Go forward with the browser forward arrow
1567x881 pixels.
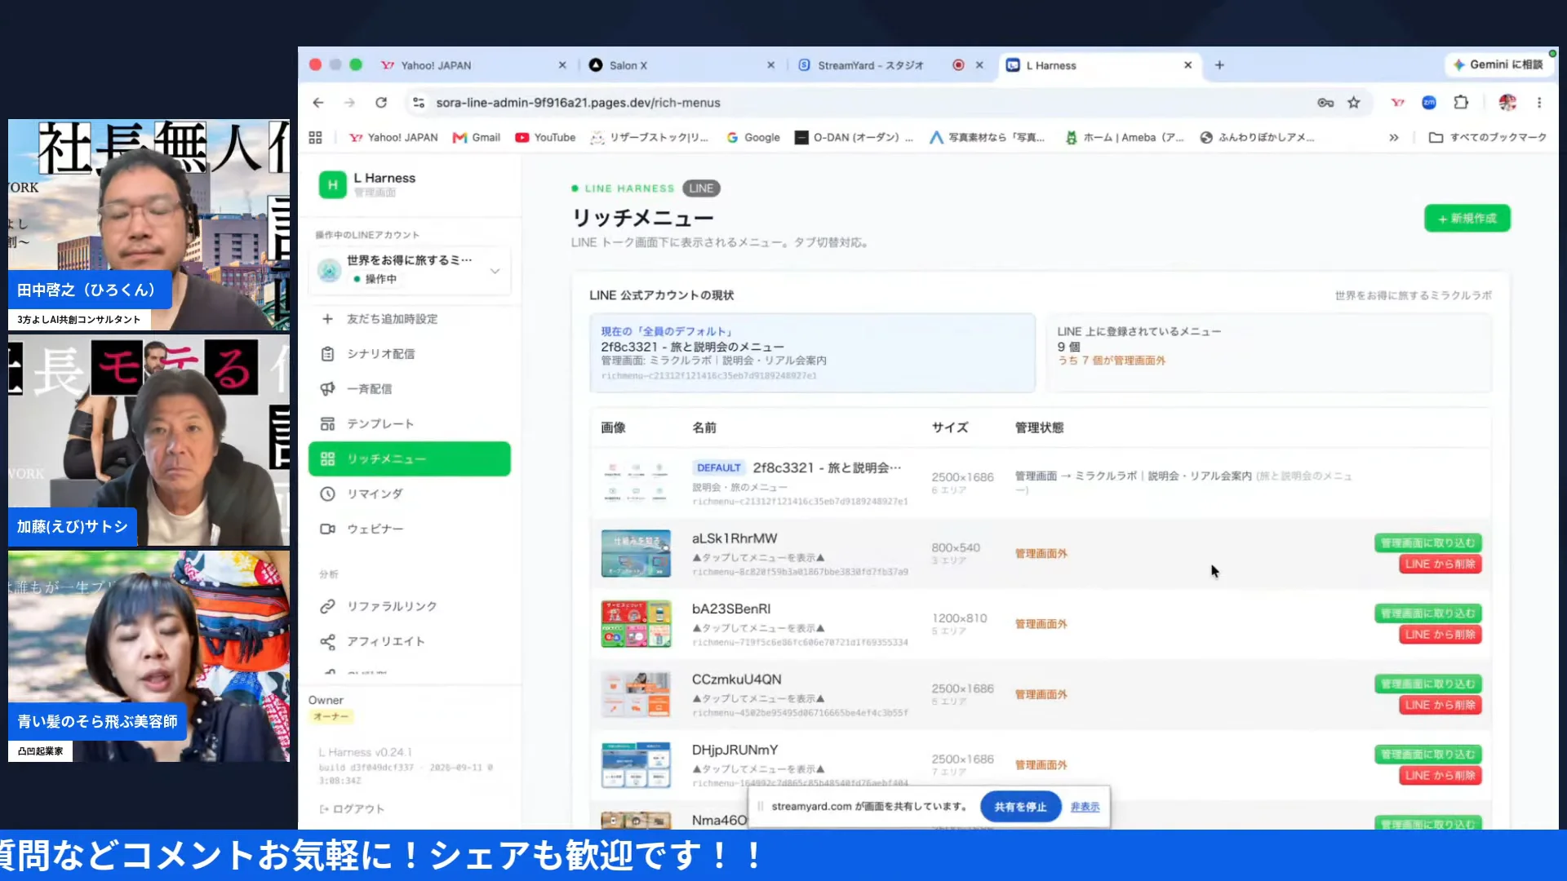click(349, 103)
